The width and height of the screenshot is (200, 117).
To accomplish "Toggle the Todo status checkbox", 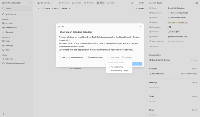I will coord(60,58).
